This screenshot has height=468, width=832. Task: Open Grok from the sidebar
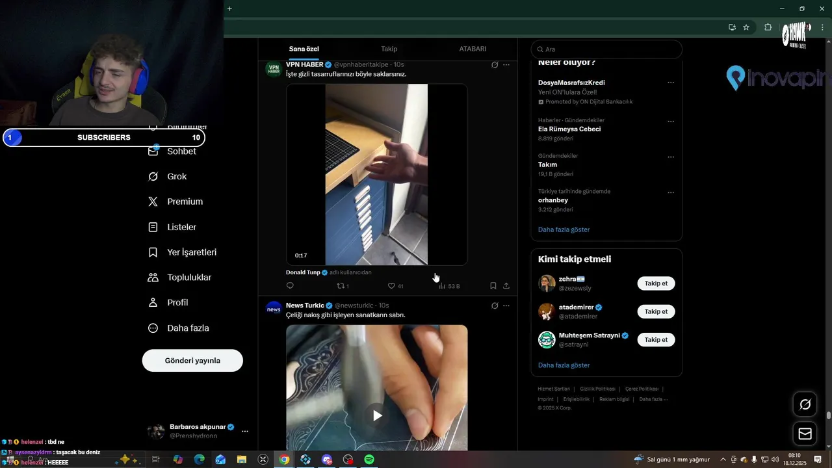(x=168, y=176)
